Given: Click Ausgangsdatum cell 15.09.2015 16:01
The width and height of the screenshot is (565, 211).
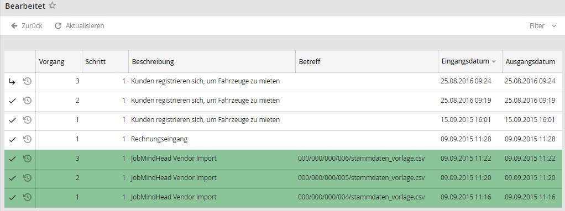Looking at the screenshot, I should 530,120.
